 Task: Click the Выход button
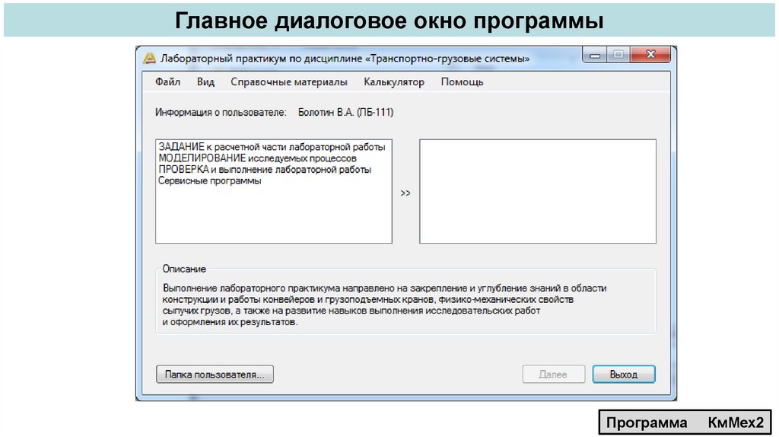[624, 375]
